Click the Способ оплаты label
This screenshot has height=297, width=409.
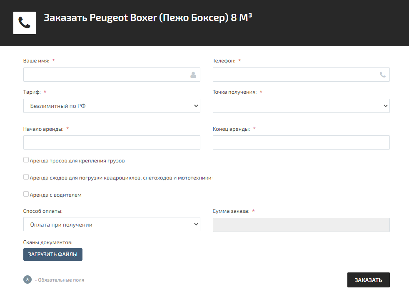(43, 211)
